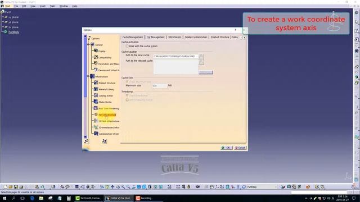Select the Rotate view icon
Viewport: 360px width, 202px height.
click(x=118, y=187)
